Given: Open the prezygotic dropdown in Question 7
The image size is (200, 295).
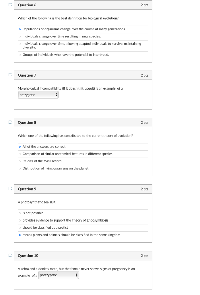Looking at the screenshot, I should pyautogui.click(x=38, y=95).
